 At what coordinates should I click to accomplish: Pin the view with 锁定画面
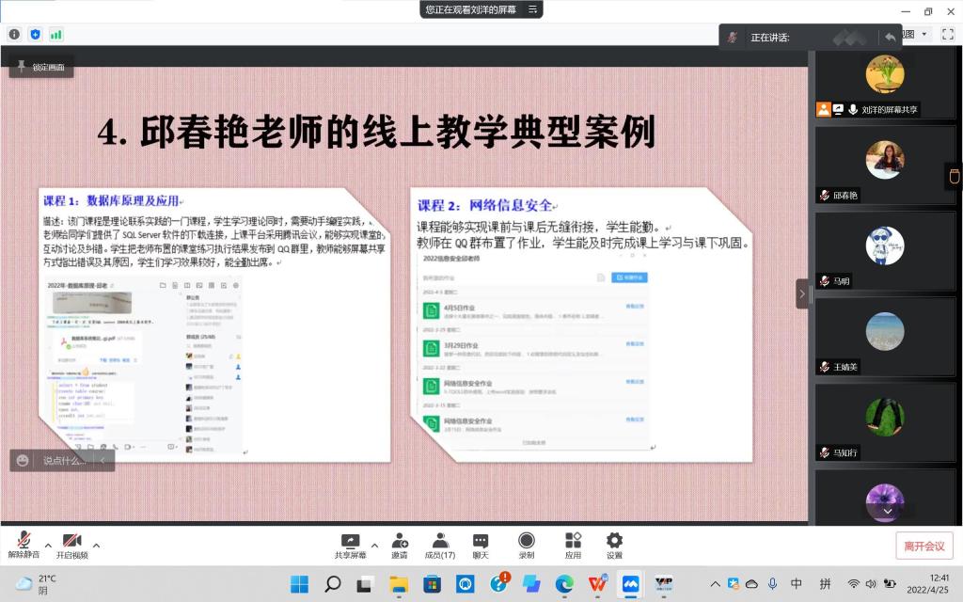pyautogui.click(x=41, y=67)
